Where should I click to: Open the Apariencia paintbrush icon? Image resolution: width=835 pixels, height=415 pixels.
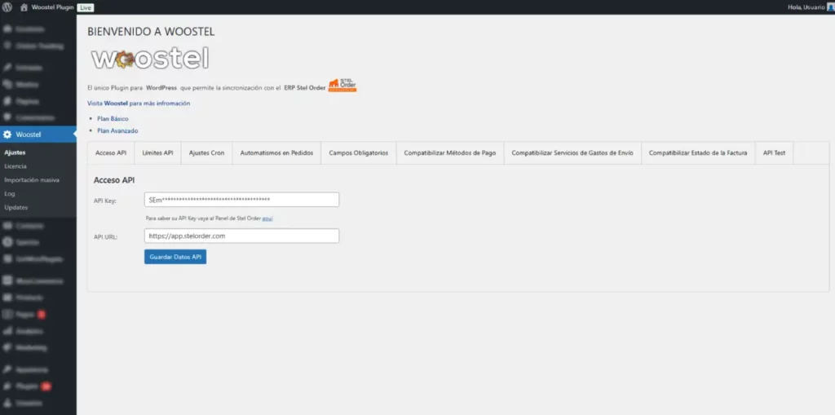(7, 369)
